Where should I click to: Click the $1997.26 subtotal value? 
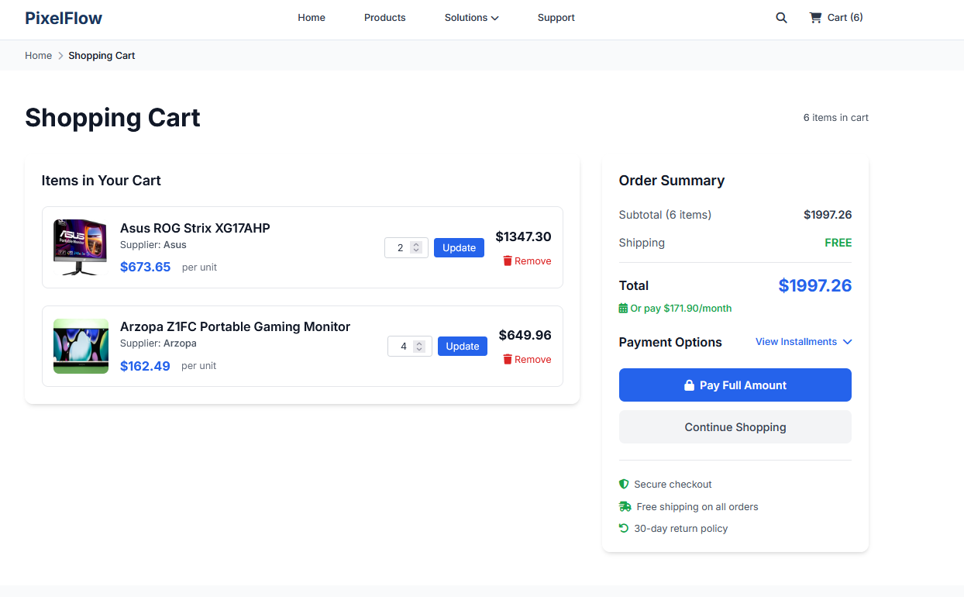(828, 215)
